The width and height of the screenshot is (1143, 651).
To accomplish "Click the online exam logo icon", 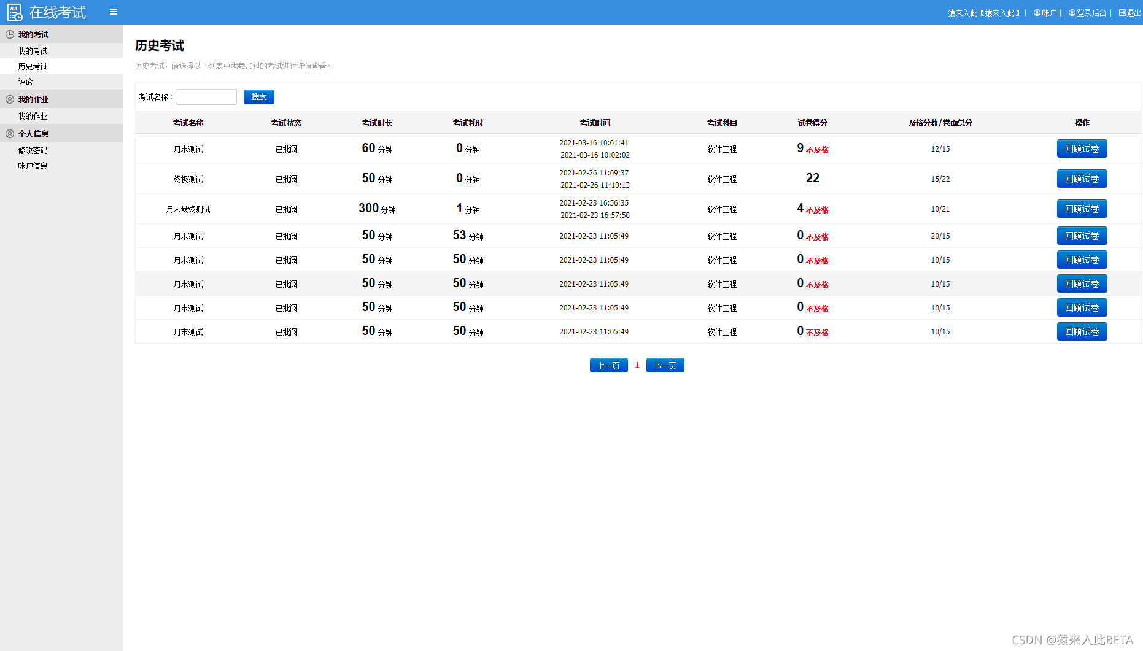I will (15, 12).
